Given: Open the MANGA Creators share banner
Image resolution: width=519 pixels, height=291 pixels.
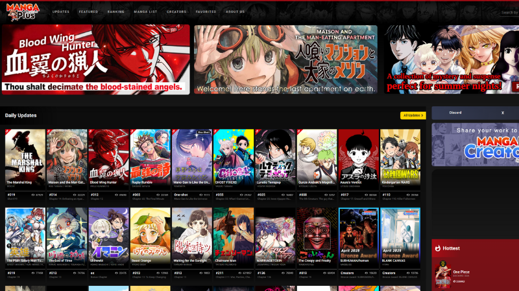Looking at the screenshot, I should [x=476, y=144].
